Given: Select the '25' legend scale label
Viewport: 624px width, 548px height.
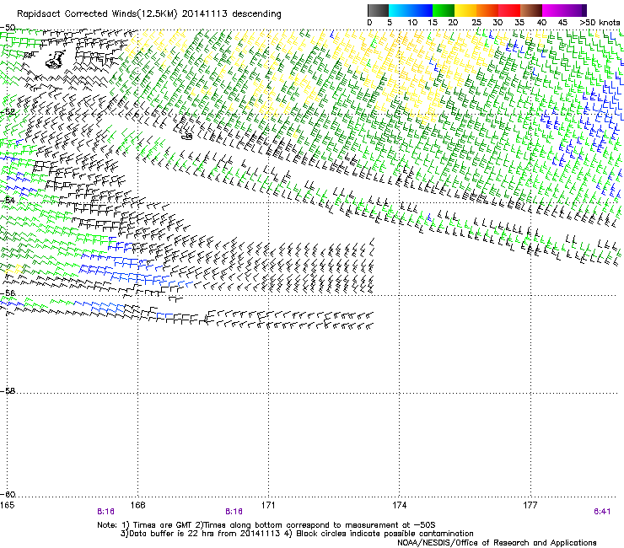Looking at the screenshot, I should coord(476,23).
